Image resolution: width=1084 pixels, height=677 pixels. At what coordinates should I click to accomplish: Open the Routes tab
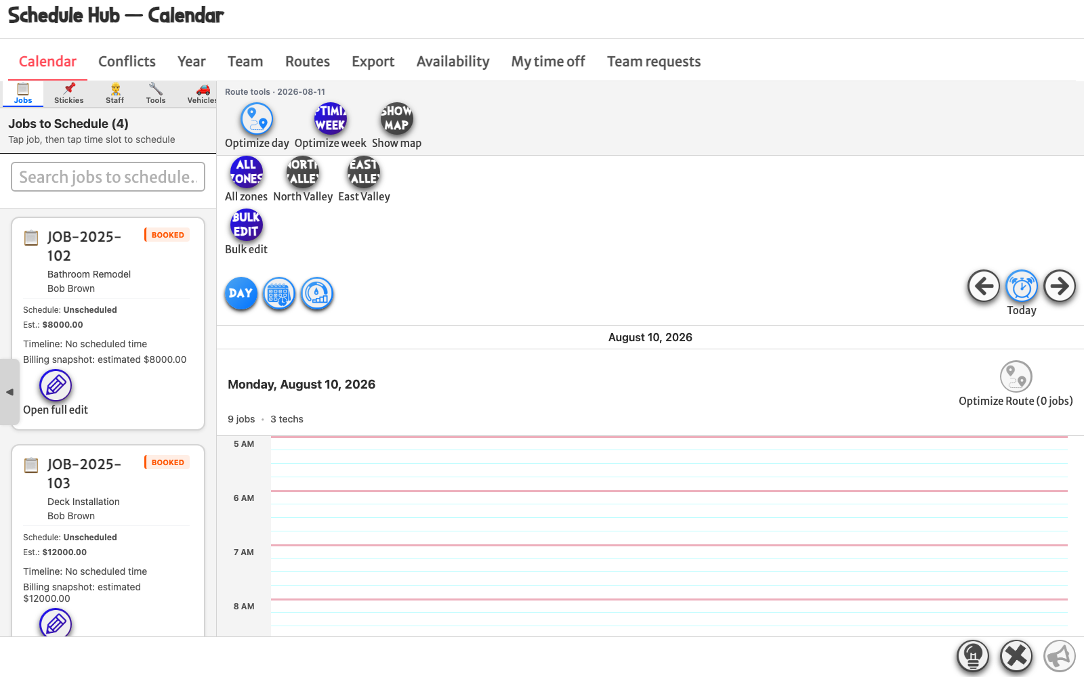coord(308,62)
